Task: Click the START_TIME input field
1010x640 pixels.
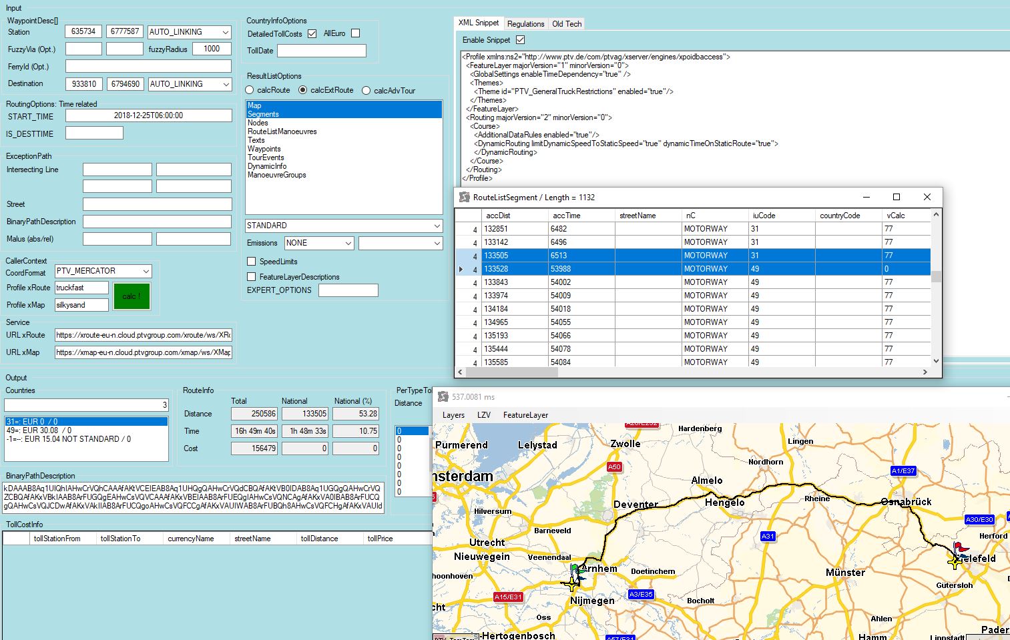Action: tap(148, 115)
